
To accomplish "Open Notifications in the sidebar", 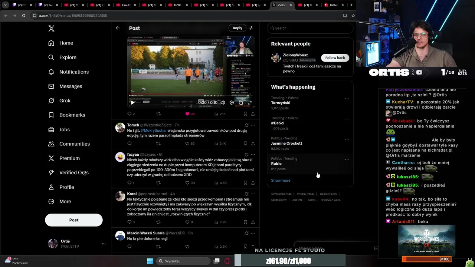I will pos(69,72).
